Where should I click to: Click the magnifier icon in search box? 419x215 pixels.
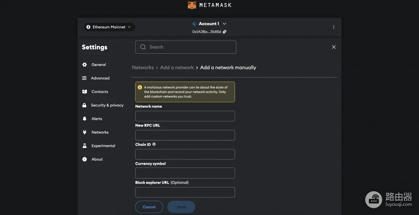(x=143, y=47)
